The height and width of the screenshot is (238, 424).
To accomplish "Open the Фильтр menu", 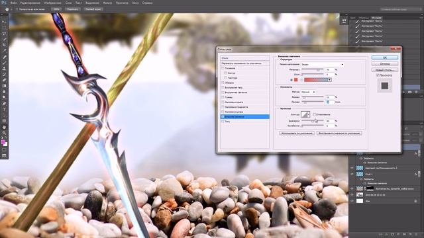I will click(107, 3).
